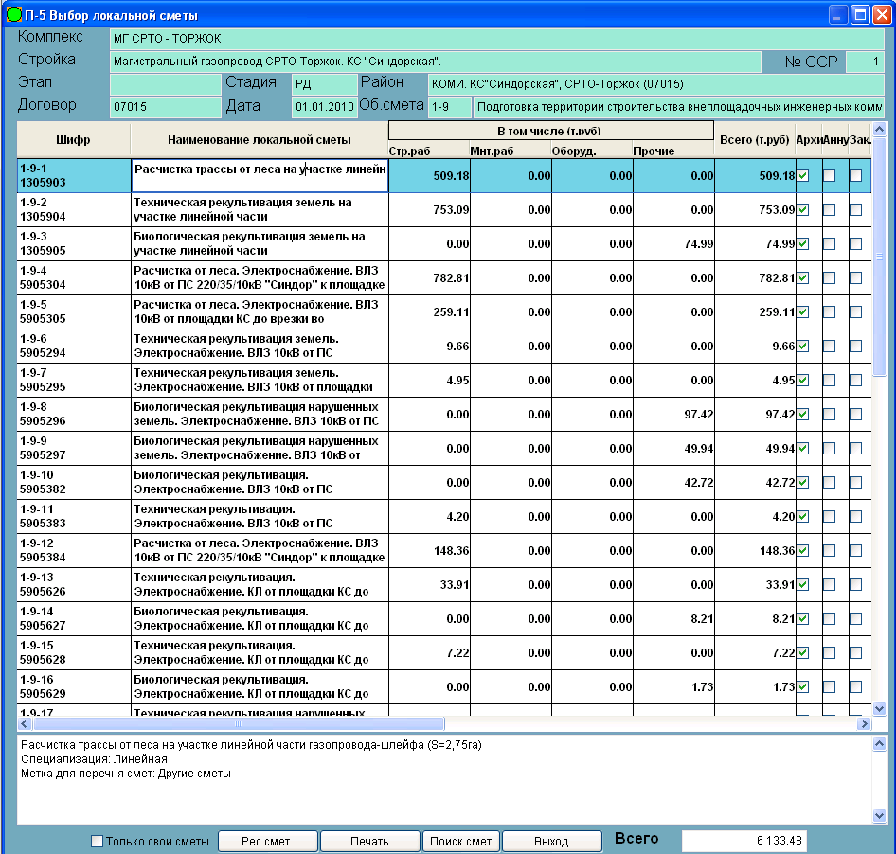Click the horizontal scrollbar right arrow
Viewport: 896px width, 854px height.
click(x=863, y=723)
